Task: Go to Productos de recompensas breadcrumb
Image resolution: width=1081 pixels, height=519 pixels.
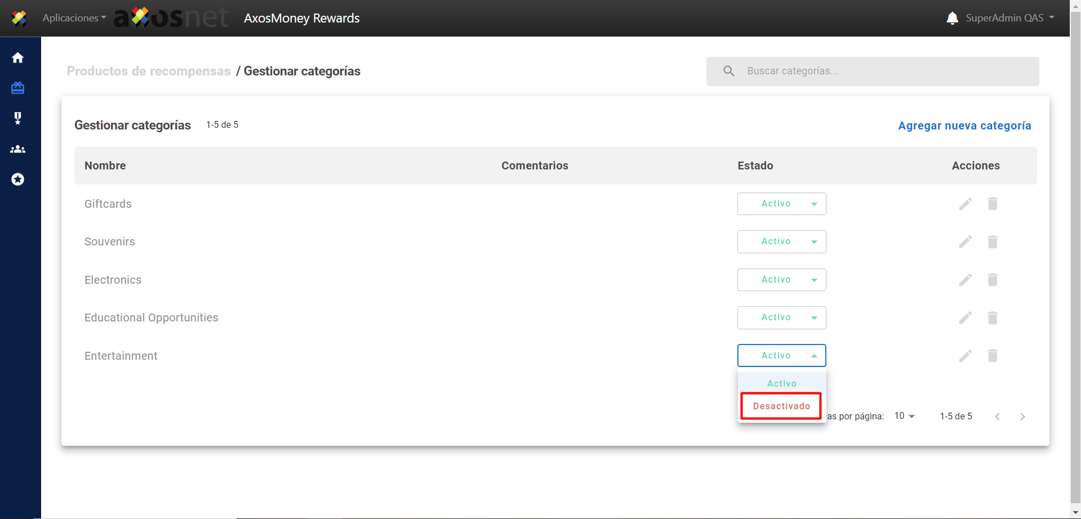Action: coord(149,71)
